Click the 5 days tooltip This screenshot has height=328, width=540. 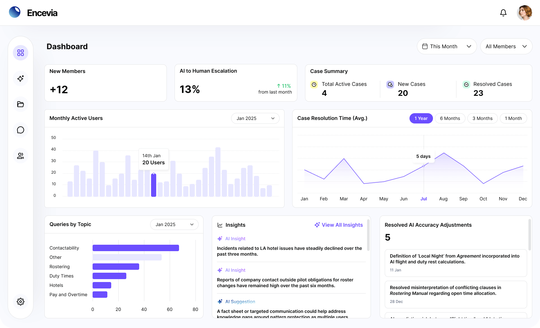(423, 156)
